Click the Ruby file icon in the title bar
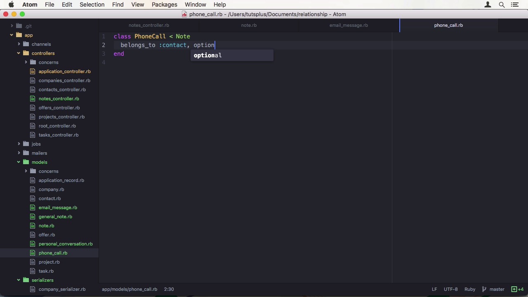Viewport: 528px width, 297px height. [x=184, y=14]
